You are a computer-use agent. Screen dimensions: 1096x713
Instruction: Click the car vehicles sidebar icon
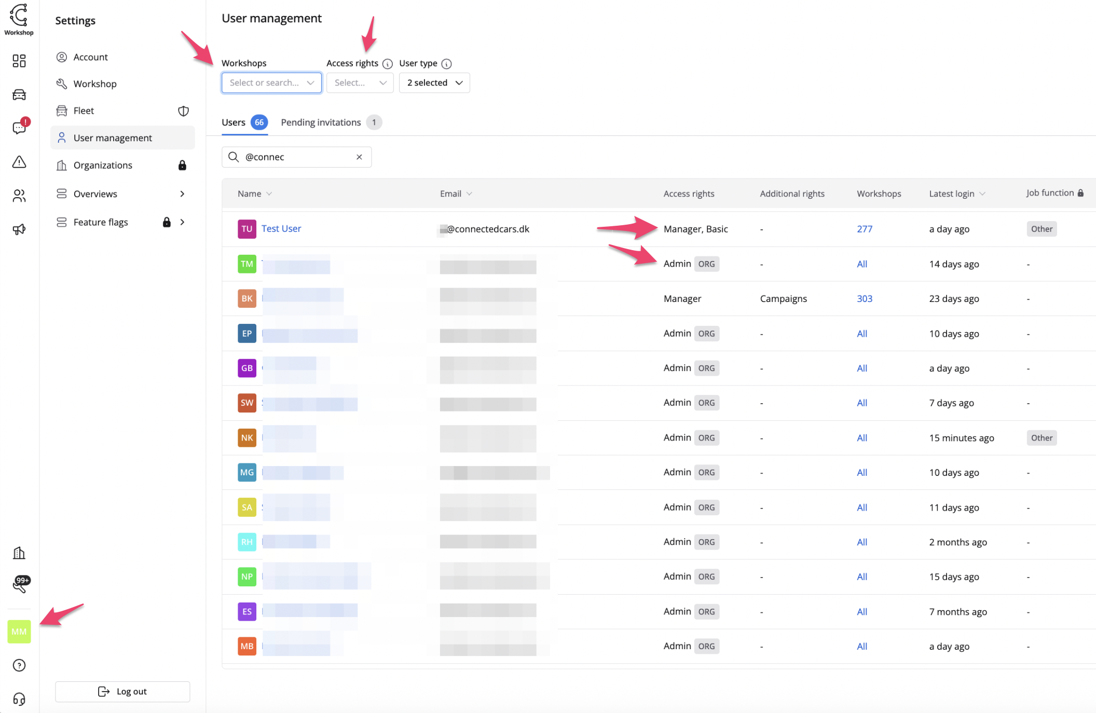19,95
